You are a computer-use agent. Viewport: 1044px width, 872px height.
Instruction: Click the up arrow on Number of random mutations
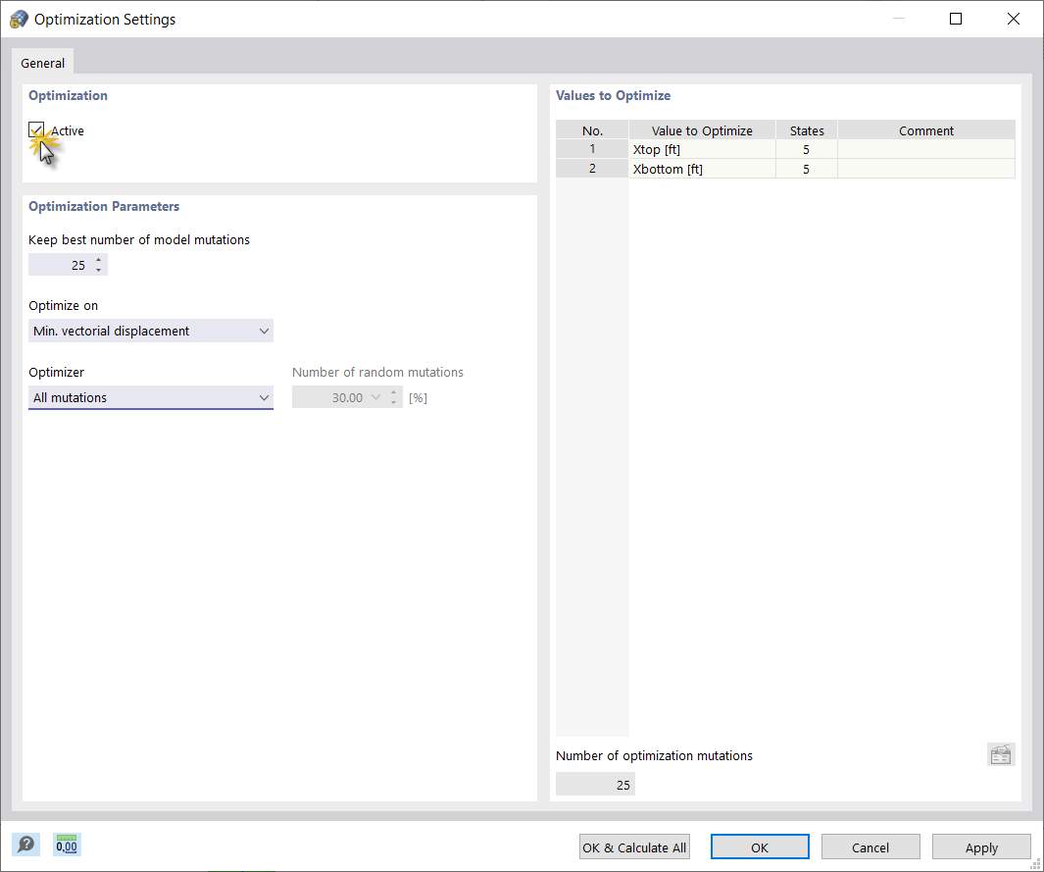394,392
